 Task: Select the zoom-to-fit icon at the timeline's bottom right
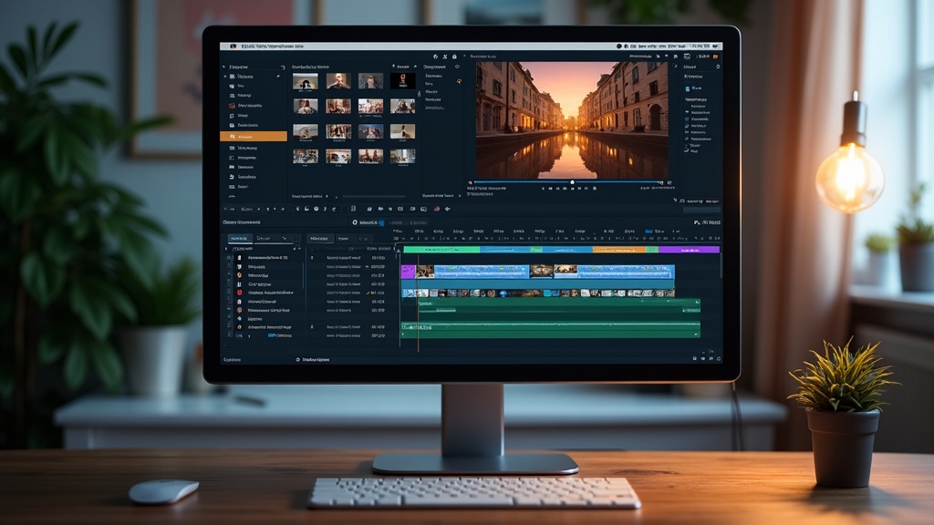point(719,357)
